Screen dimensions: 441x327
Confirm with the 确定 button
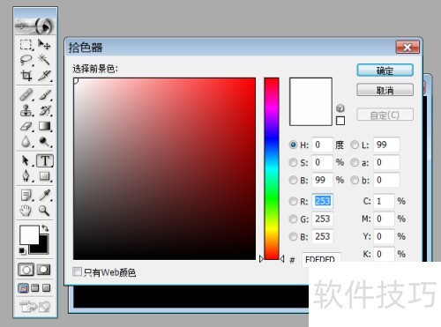pos(385,71)
